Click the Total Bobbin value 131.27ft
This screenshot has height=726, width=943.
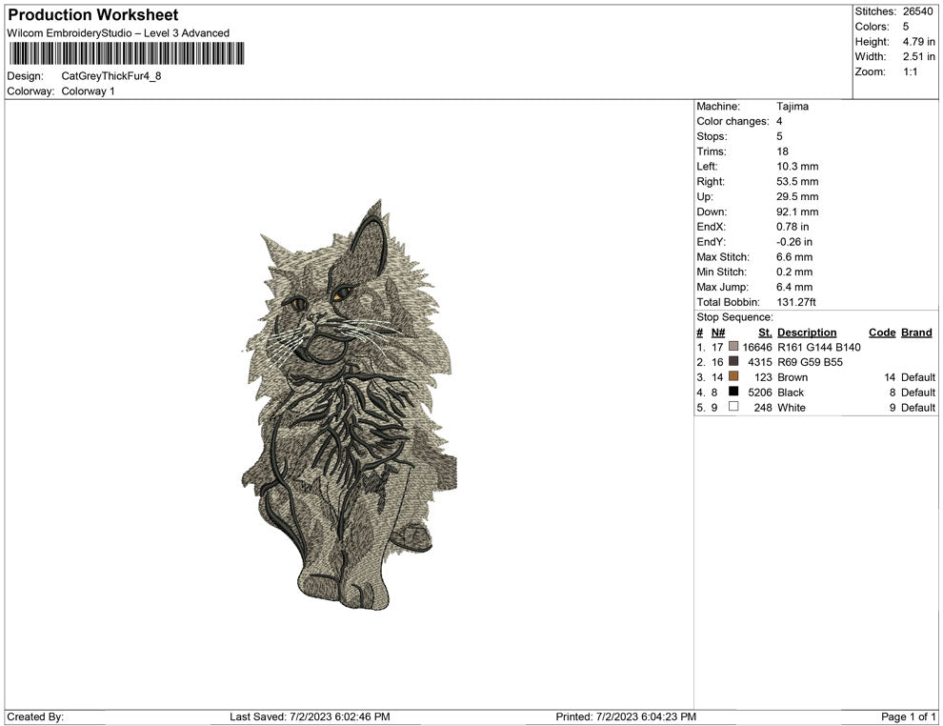pyautogui.click(x=795, y=302)
